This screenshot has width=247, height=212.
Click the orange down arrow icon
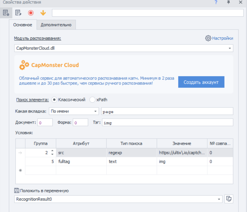click(x=43, y=13)
